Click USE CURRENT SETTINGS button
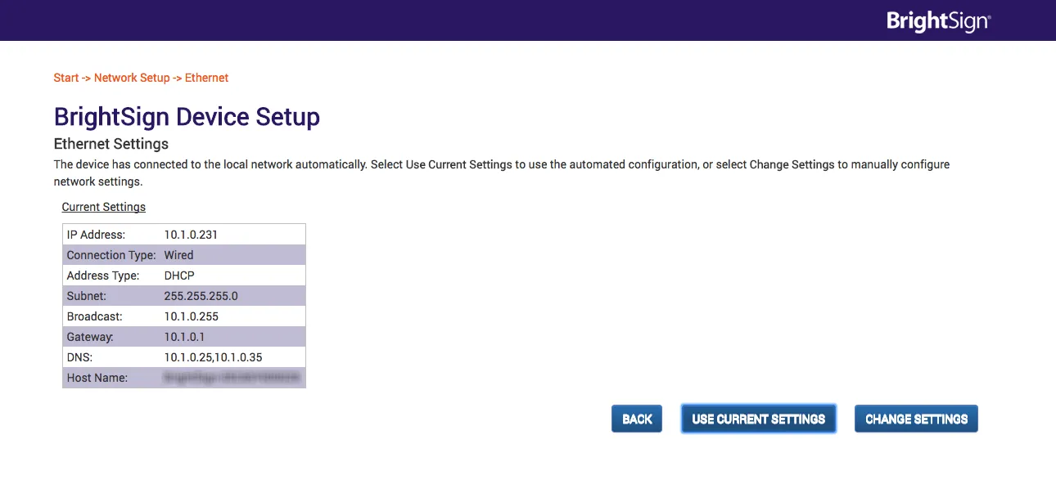 (x=758, y=419)
